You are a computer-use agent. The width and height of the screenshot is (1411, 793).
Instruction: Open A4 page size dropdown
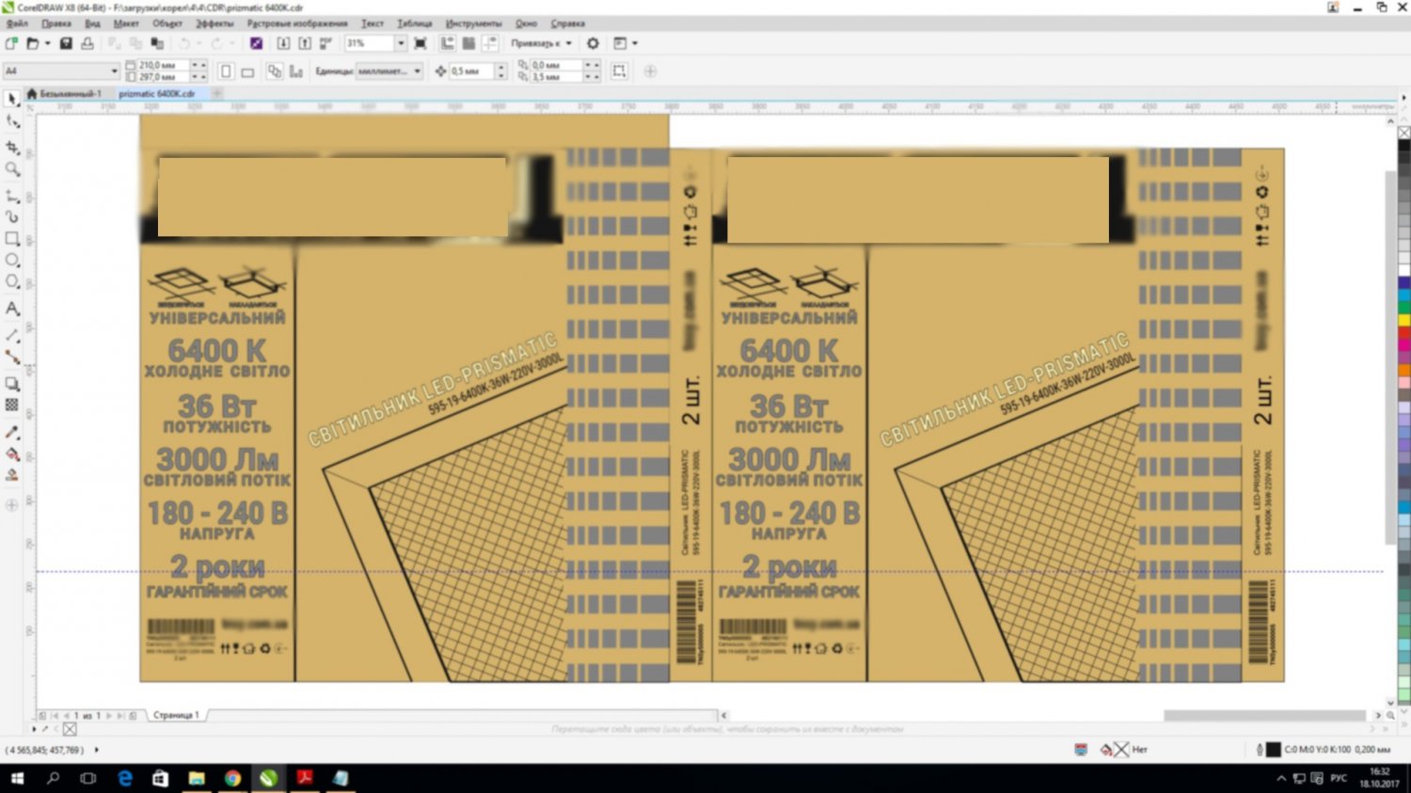click(115, 71)
